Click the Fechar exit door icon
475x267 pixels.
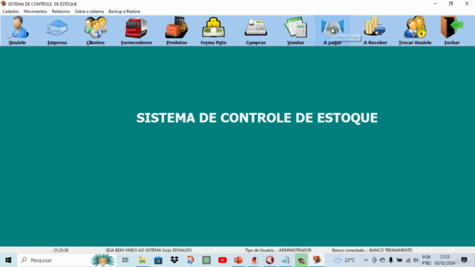(452, 31)
